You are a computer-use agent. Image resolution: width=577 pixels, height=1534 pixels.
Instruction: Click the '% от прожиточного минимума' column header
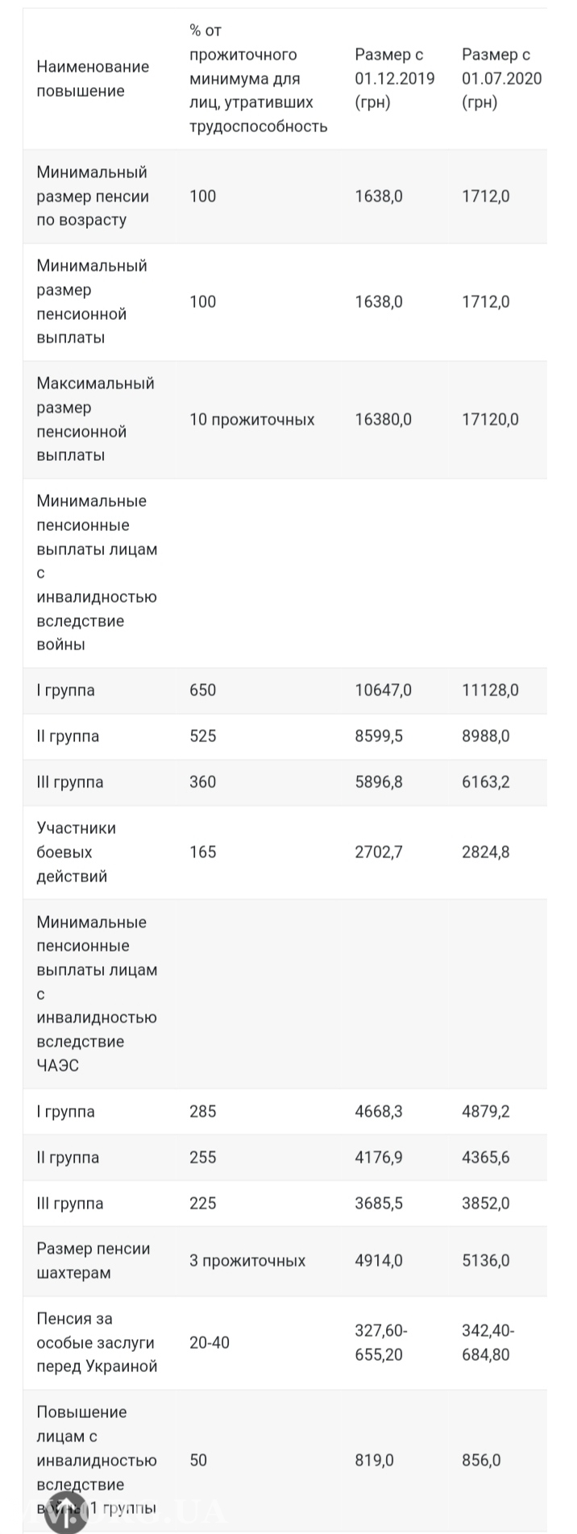pos(258,79)
